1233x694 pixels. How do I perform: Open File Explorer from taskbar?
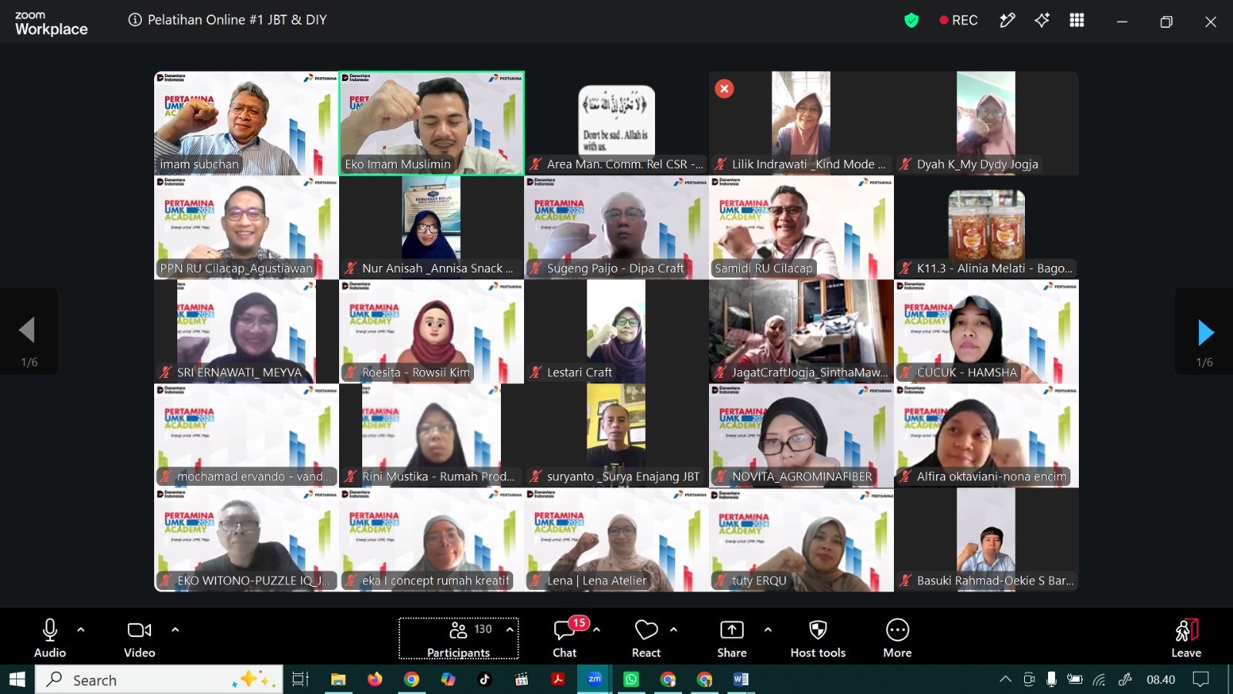click(x=338, y=679)
